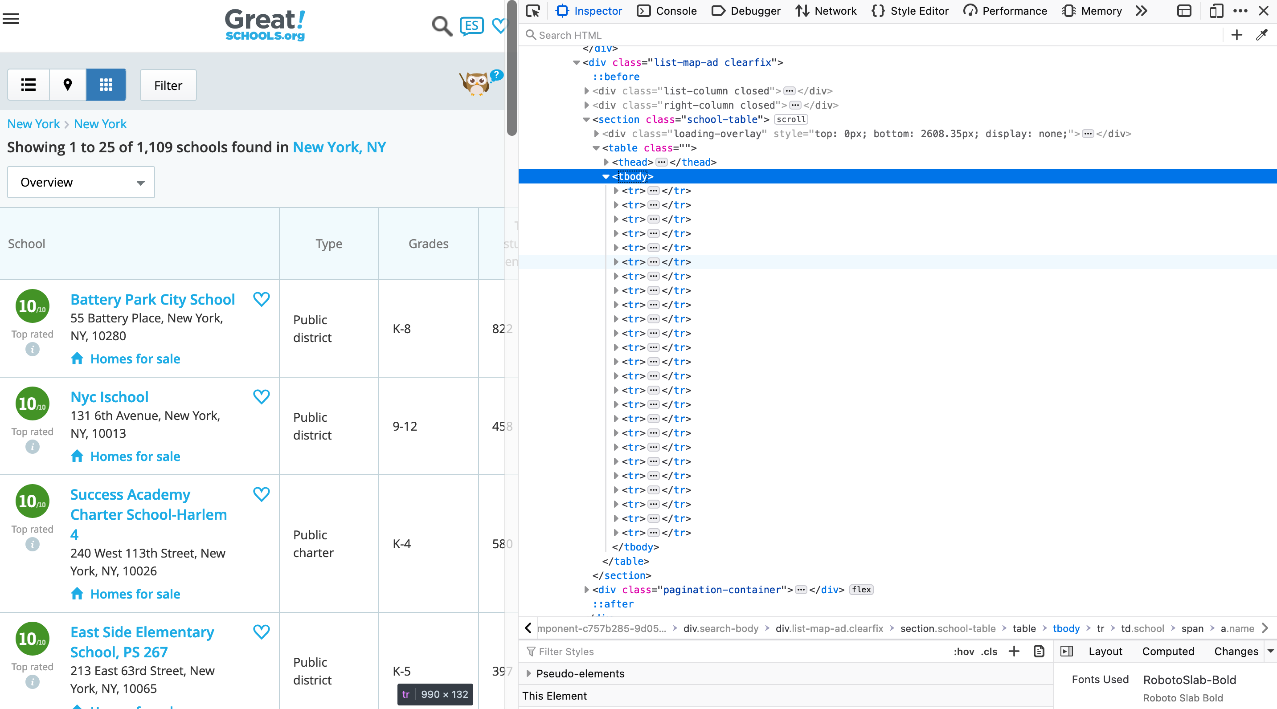This screenshot has width=1277, height=709.
Task: Open the site search magnifier icon
Action: click(442, 26)
